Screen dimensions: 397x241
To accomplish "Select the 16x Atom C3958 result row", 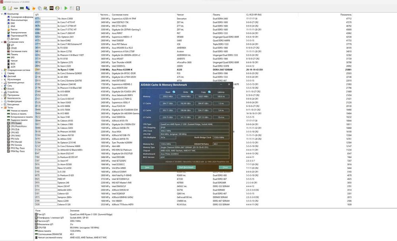I will 193,19.
